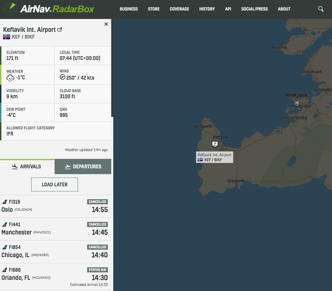Open flight FI319 to Oslo

coord(55,206)
